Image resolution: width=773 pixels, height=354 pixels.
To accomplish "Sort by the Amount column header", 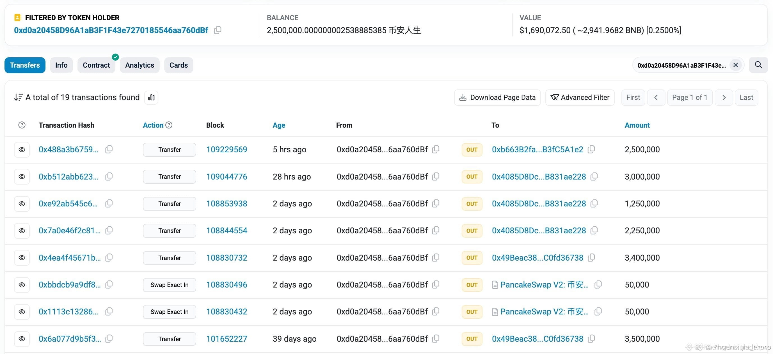I will [x=637, y=125].
